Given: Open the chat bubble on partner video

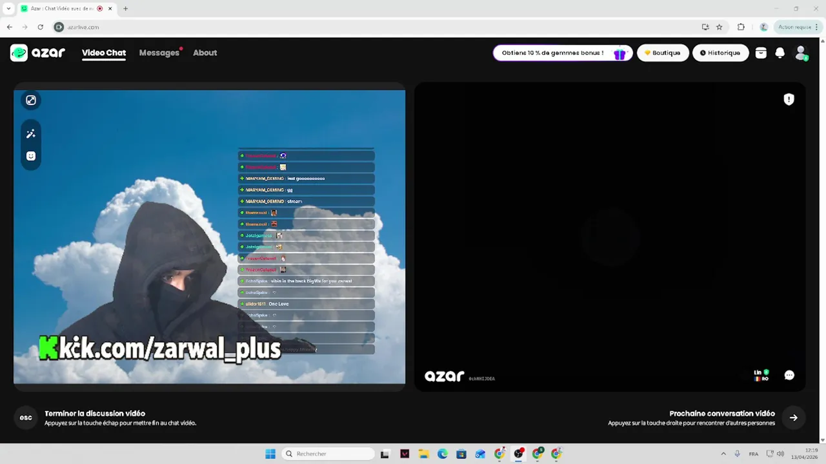Looking at the screenshot, I should tap(789, 375).
